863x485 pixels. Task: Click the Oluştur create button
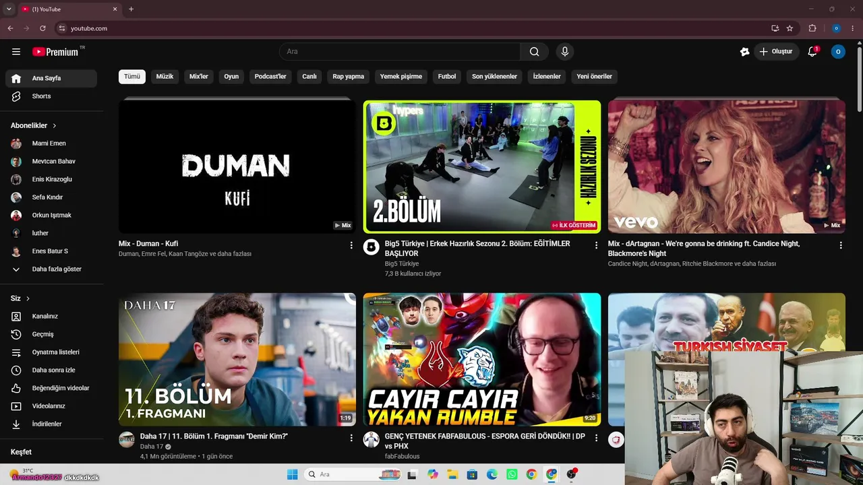click(x=775, y=51)
